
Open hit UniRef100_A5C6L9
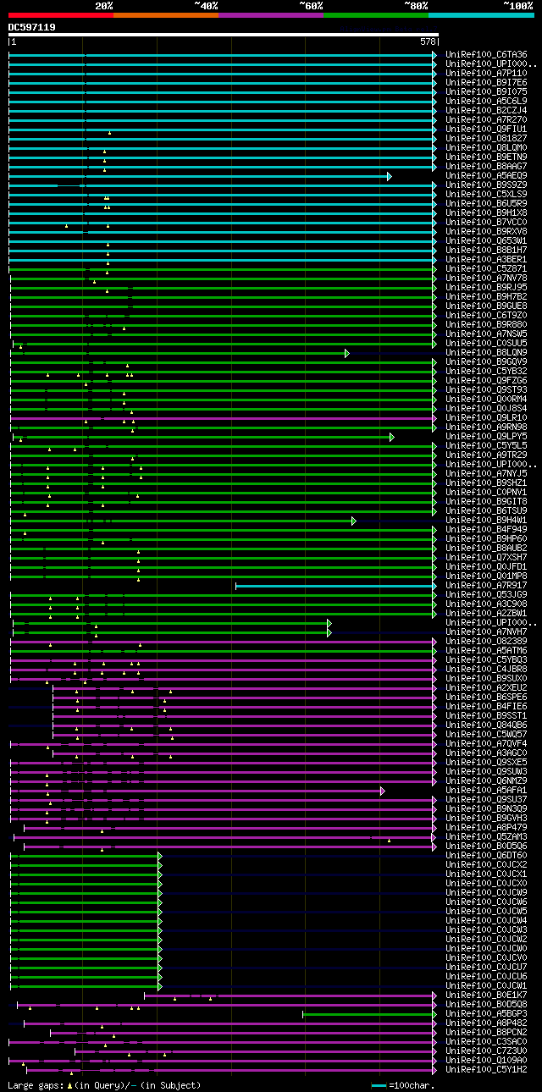(486, 102)
